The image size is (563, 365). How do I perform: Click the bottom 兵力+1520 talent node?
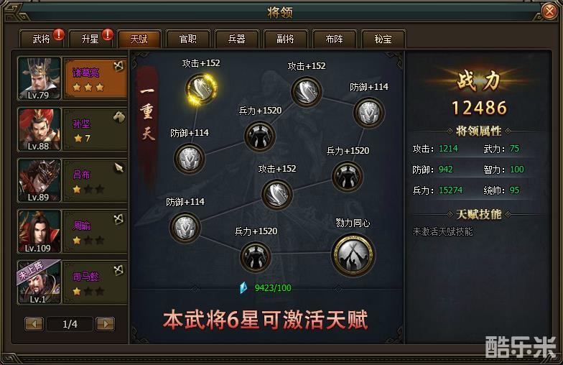pyautogui.click(x=256, y=257)
